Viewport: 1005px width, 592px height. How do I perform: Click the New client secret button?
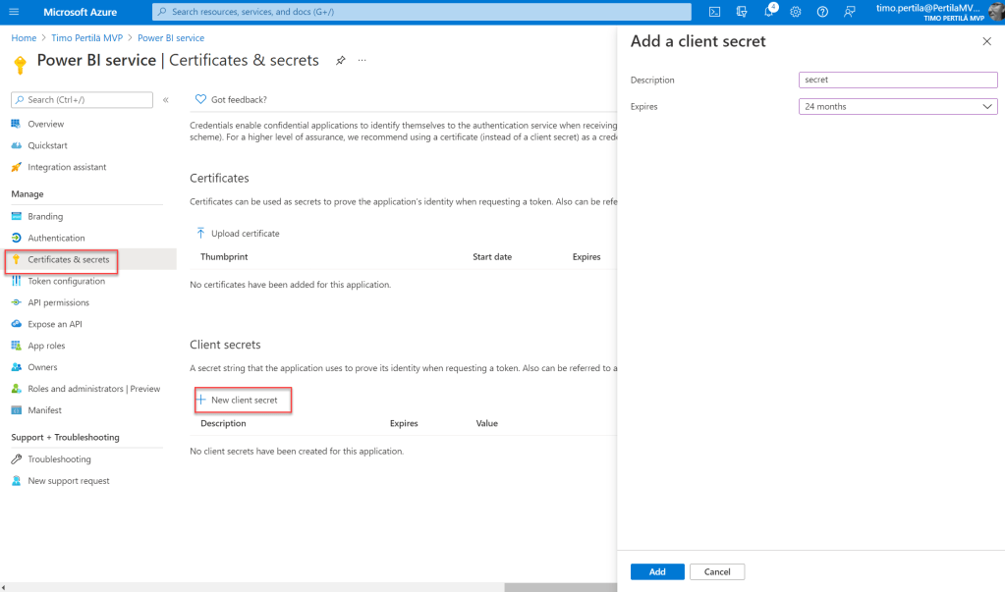tap(243, 400)
